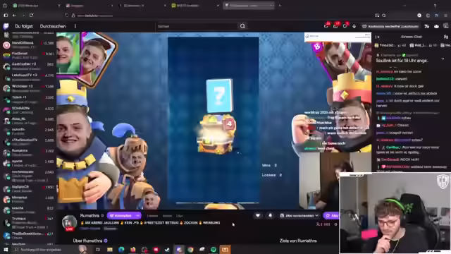Toggle the heart follow button

coord(258,215)
